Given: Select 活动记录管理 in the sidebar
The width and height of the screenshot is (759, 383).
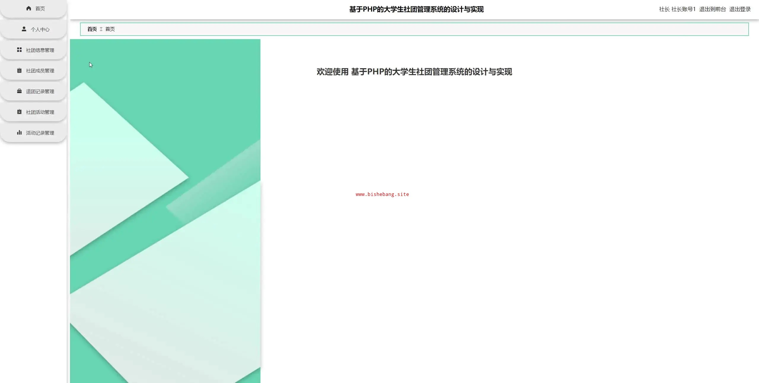Looking at the screenshot, I should click(40, 133).
